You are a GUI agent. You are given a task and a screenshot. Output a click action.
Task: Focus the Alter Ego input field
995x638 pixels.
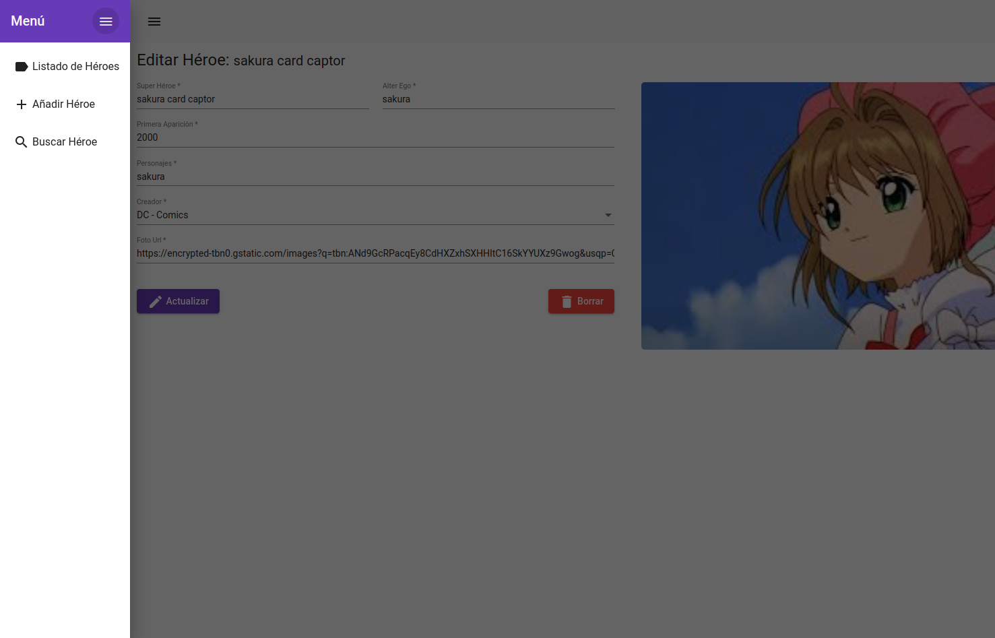[x=499, y=99]
